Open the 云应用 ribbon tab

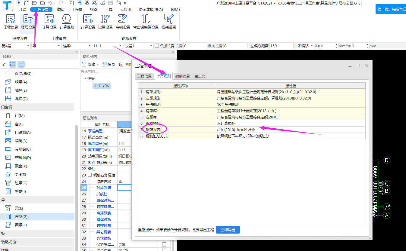tap(125, 9)
